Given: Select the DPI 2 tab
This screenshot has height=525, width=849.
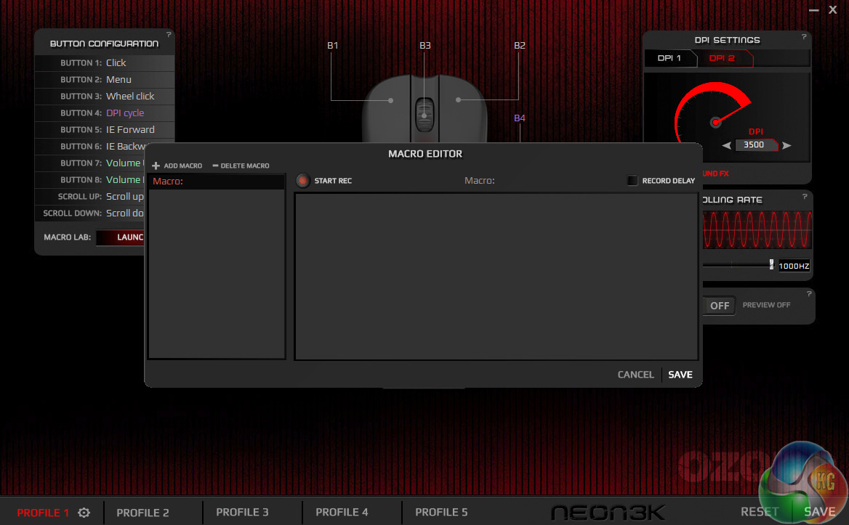Looking at the screenshot, I should tap(723, 58).
